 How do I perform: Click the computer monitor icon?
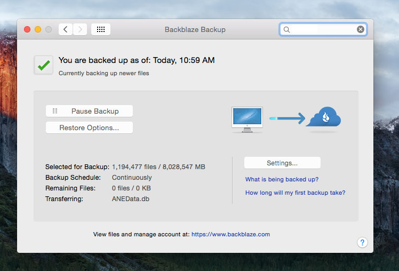click(x=247, y=119)
